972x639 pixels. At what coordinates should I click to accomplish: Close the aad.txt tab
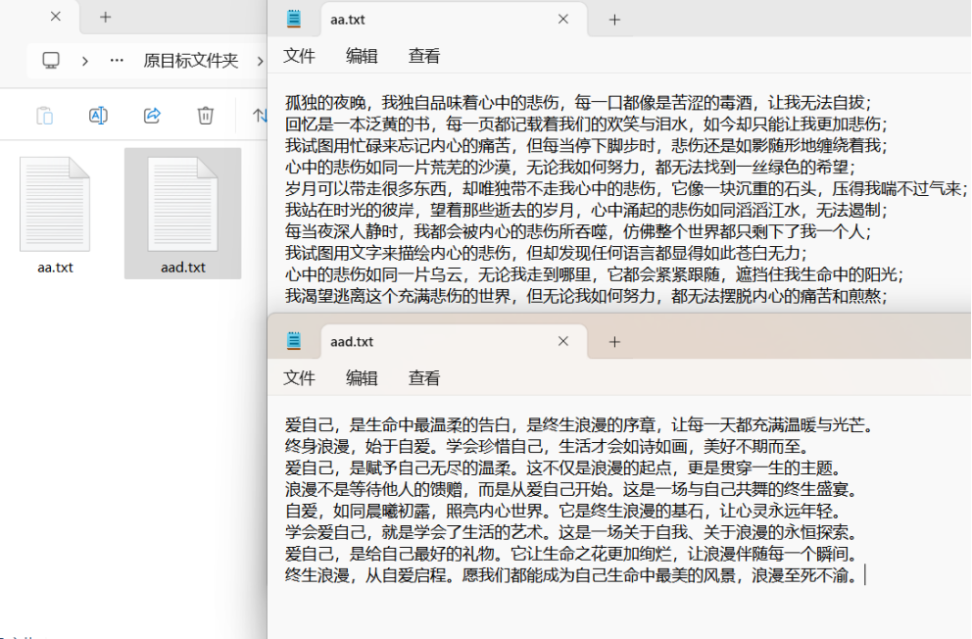click(x=562, y=341)
